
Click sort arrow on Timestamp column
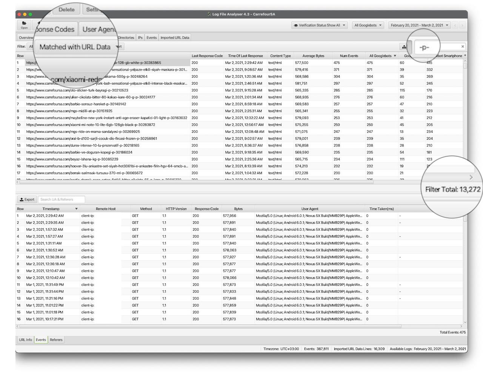(x=76, y=209)
